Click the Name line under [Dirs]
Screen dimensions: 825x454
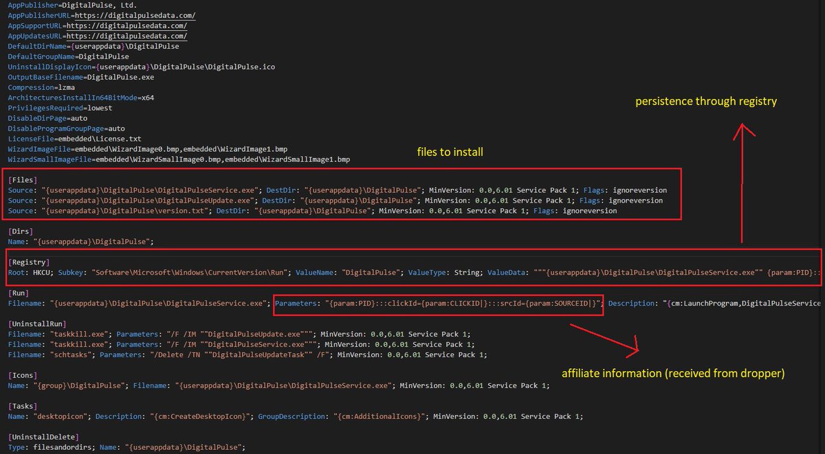(x=80, y=241)
